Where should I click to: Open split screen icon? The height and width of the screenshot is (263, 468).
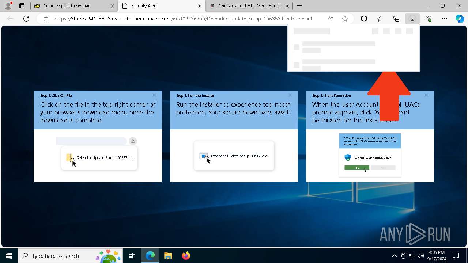coord(364,19)
